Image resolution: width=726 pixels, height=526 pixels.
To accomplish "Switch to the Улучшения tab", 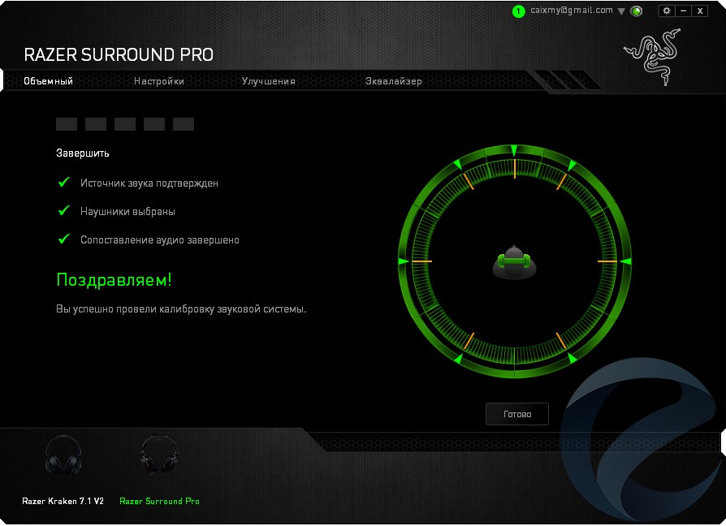I will 268,81.
